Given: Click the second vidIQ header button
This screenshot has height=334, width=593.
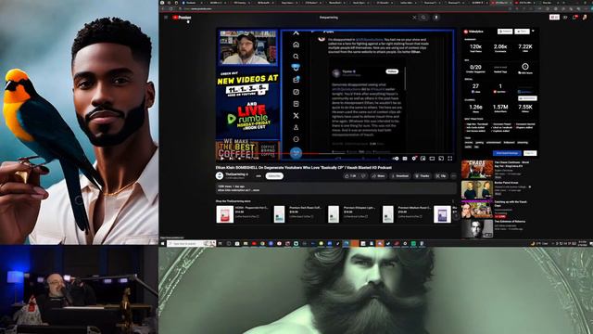Looking at the screenshot, I should pos(522,32).
